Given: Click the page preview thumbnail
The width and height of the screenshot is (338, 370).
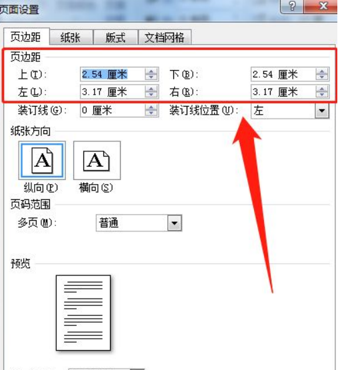Looking at the screenshot, I should coord(83,313).
